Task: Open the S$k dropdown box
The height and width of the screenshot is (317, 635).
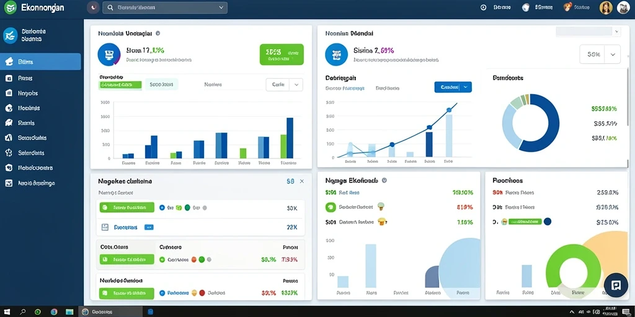Action: tap(600, 54)
